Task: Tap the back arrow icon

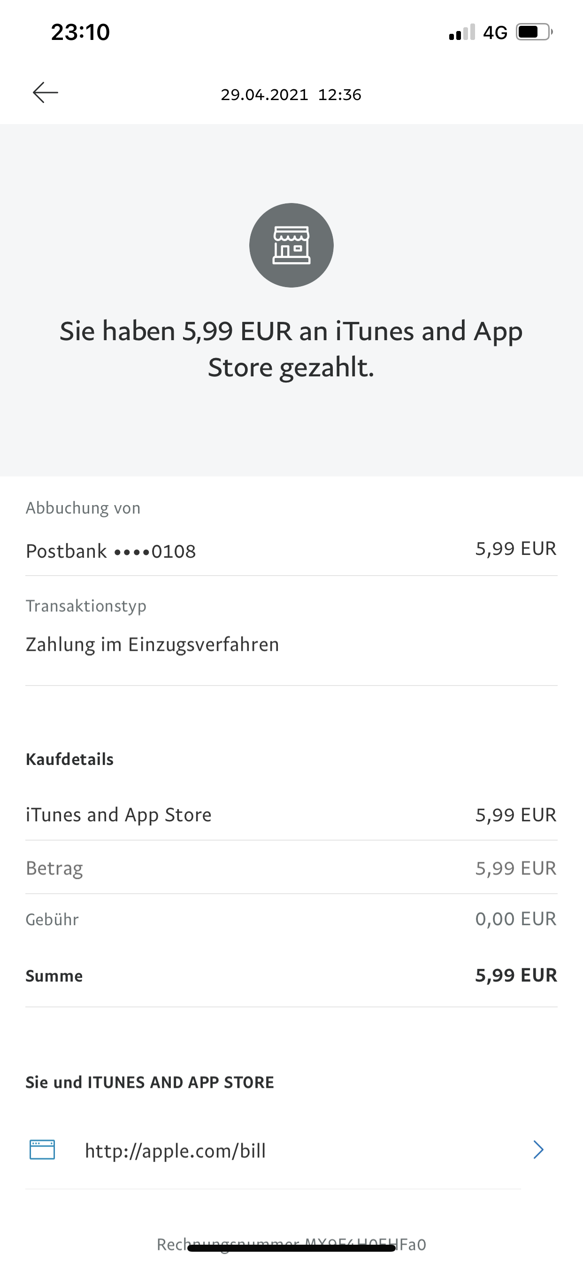Action: point(45,93)
